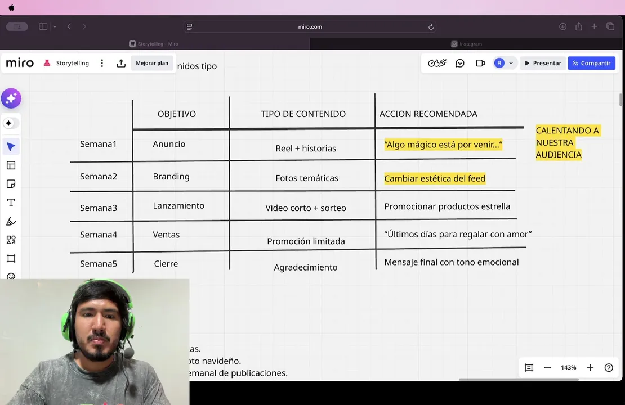
Task: Click Safari share icon
Action: click(579, 26)
